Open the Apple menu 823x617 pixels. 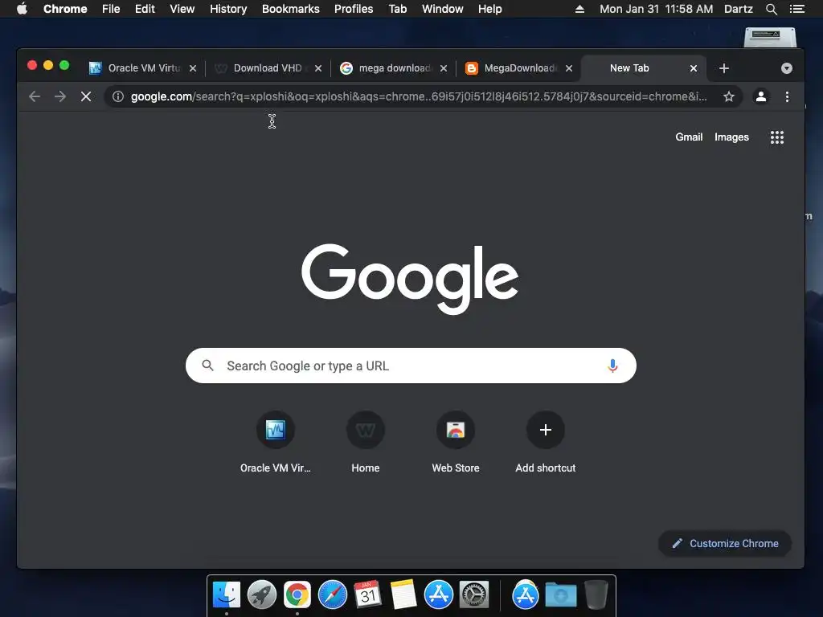tap(22, 8)
